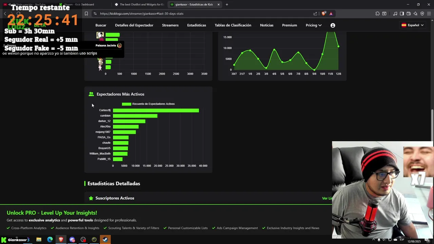Open the account profile icon
The image size is (434, 244).
click(x=333, y=25)
